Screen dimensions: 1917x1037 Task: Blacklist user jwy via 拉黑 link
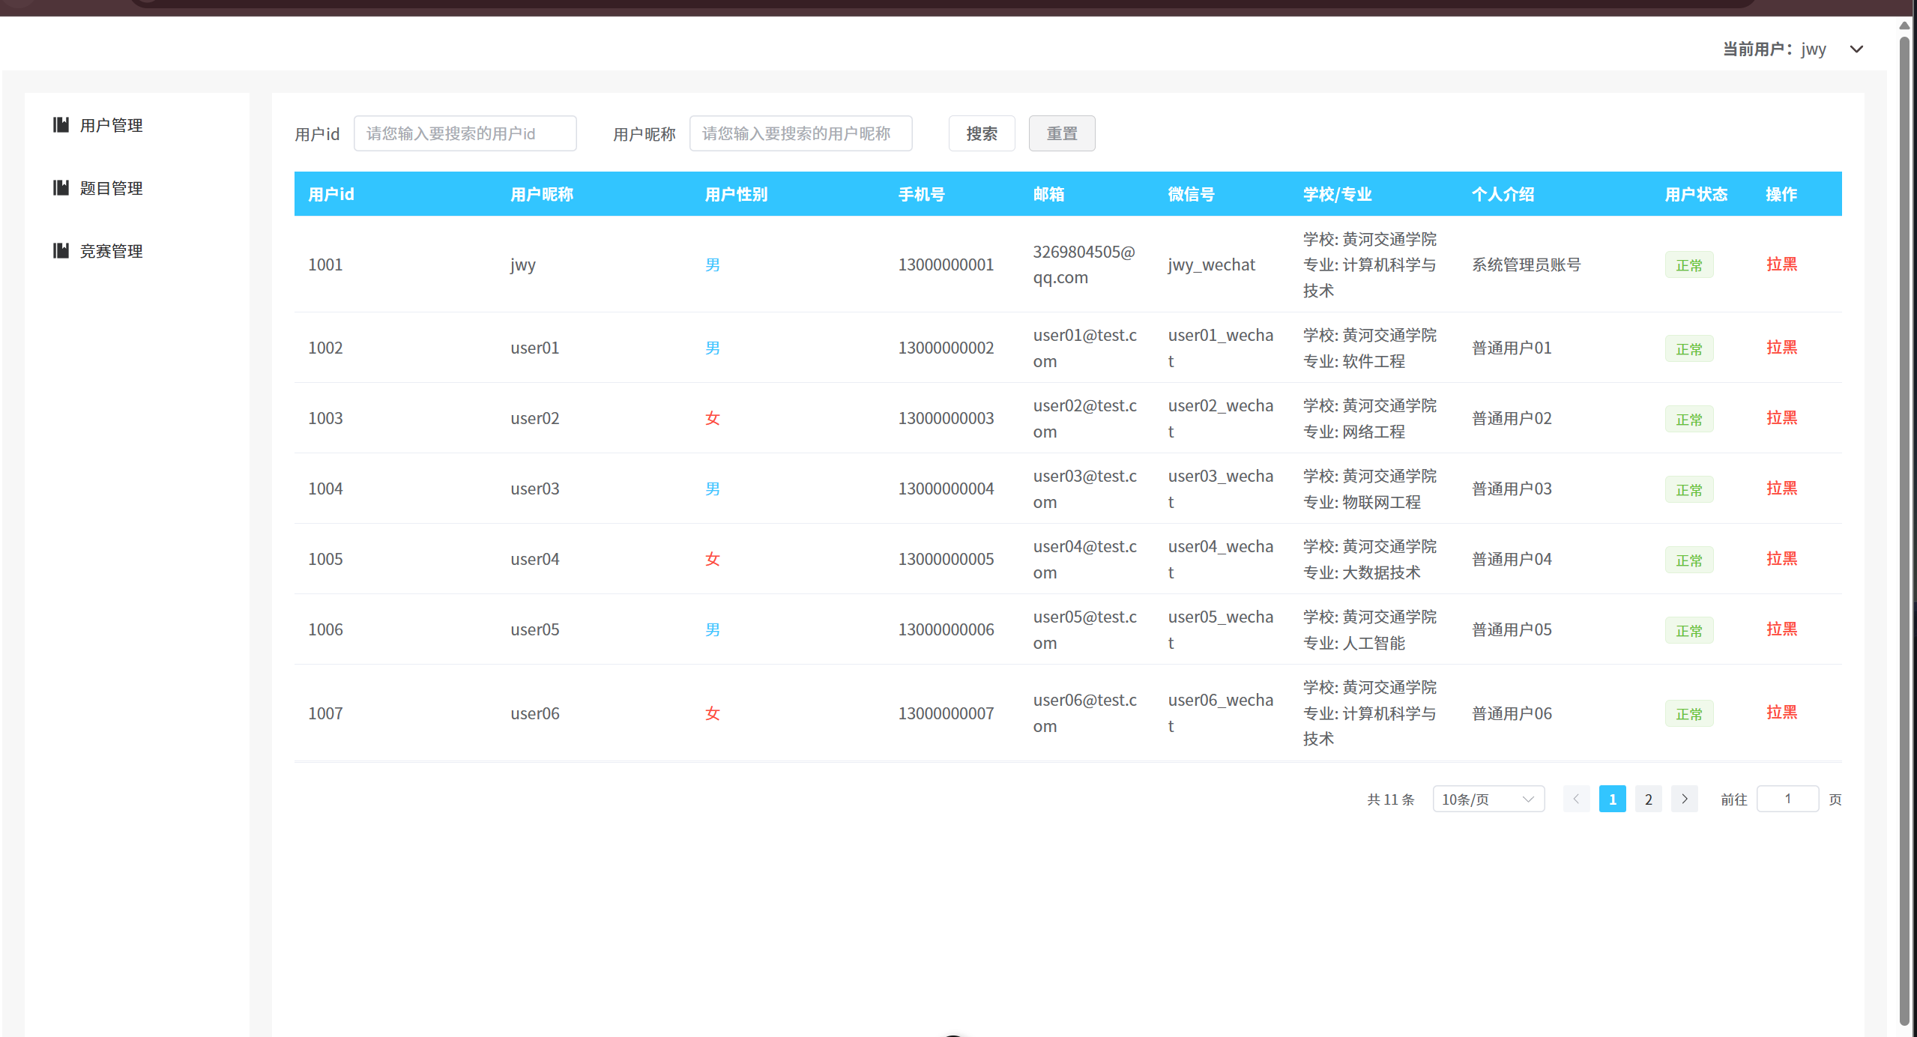pos(1781,264)
